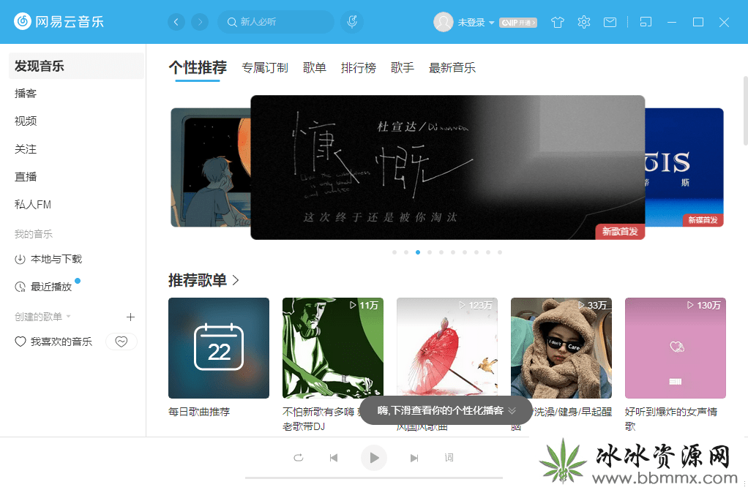
Task: Open the messages envelope icon
Action: point(610,23)
